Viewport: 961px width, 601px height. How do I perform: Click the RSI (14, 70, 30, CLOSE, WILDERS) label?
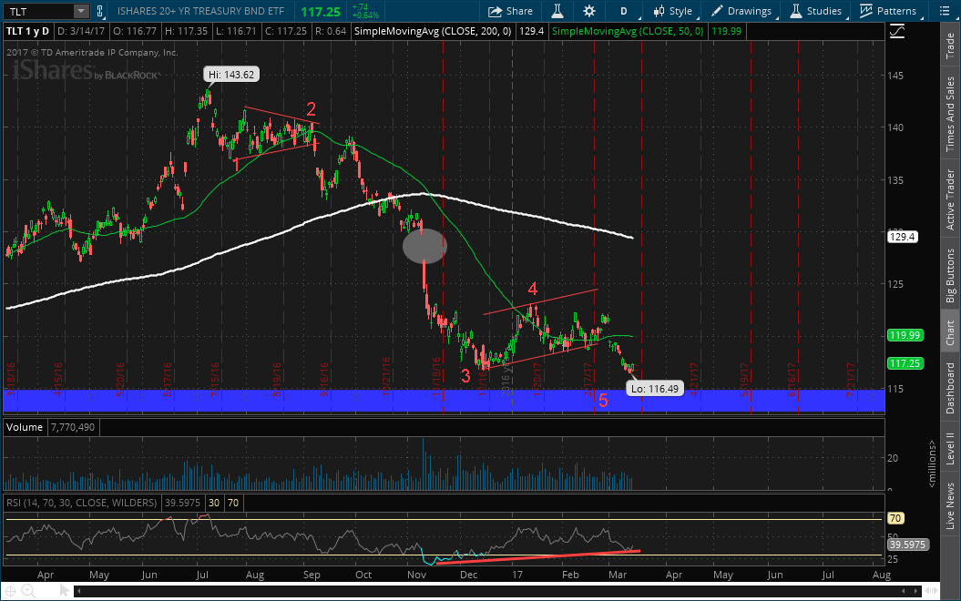click(x=81, y=503)
